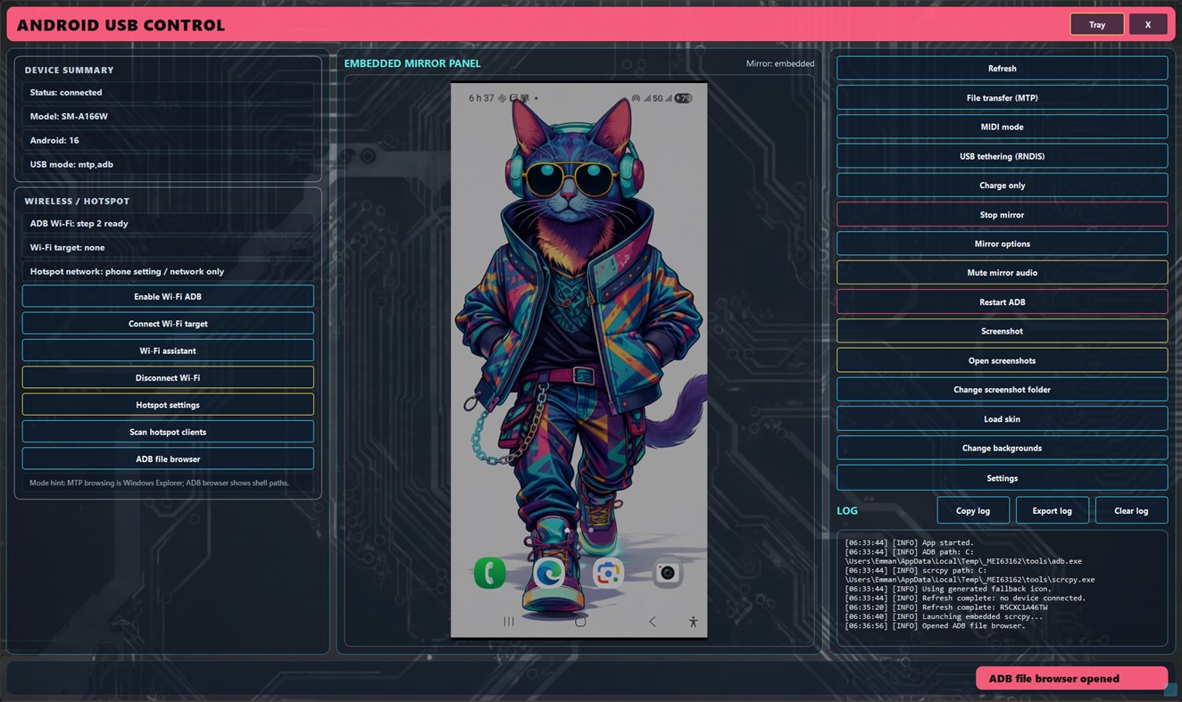
Task: Open the ADB file browser button
Action: (x=168, y=458)
